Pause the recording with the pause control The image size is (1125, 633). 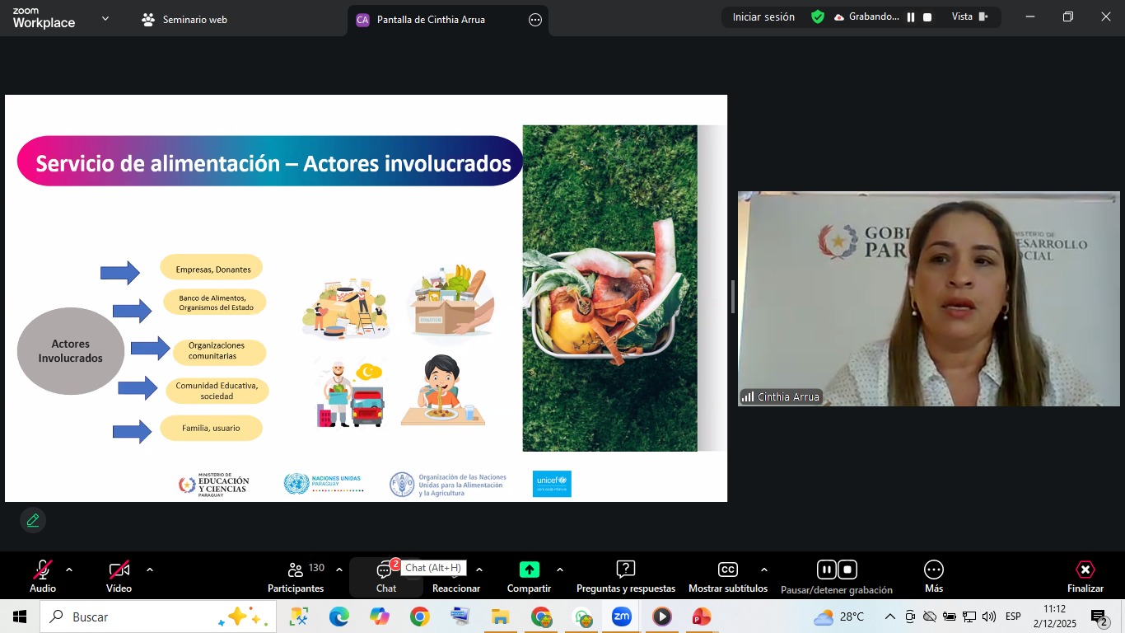coord(826,569)
